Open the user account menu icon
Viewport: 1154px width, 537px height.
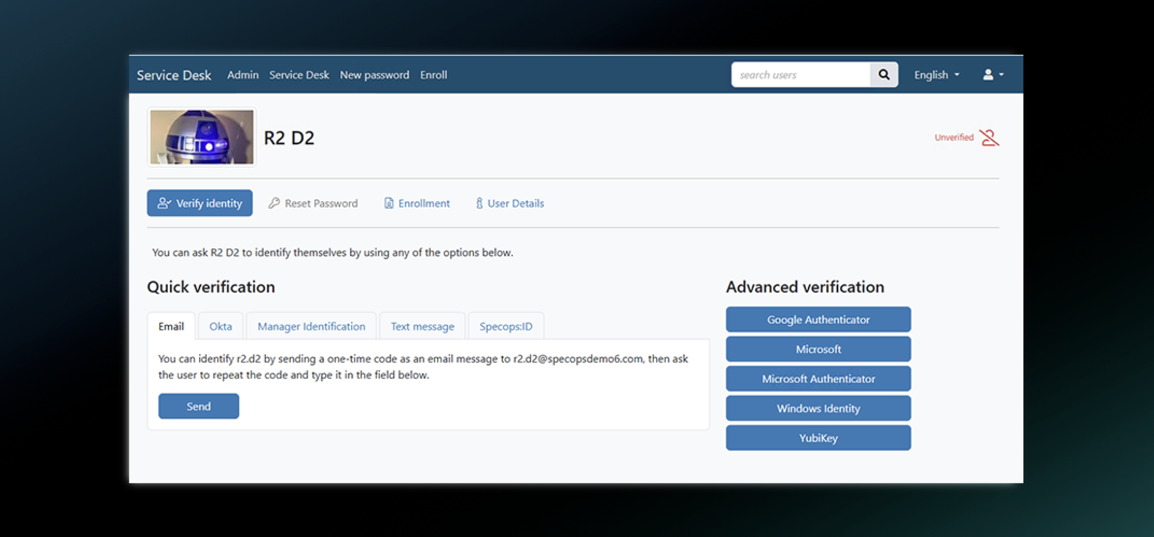(993, 75)
